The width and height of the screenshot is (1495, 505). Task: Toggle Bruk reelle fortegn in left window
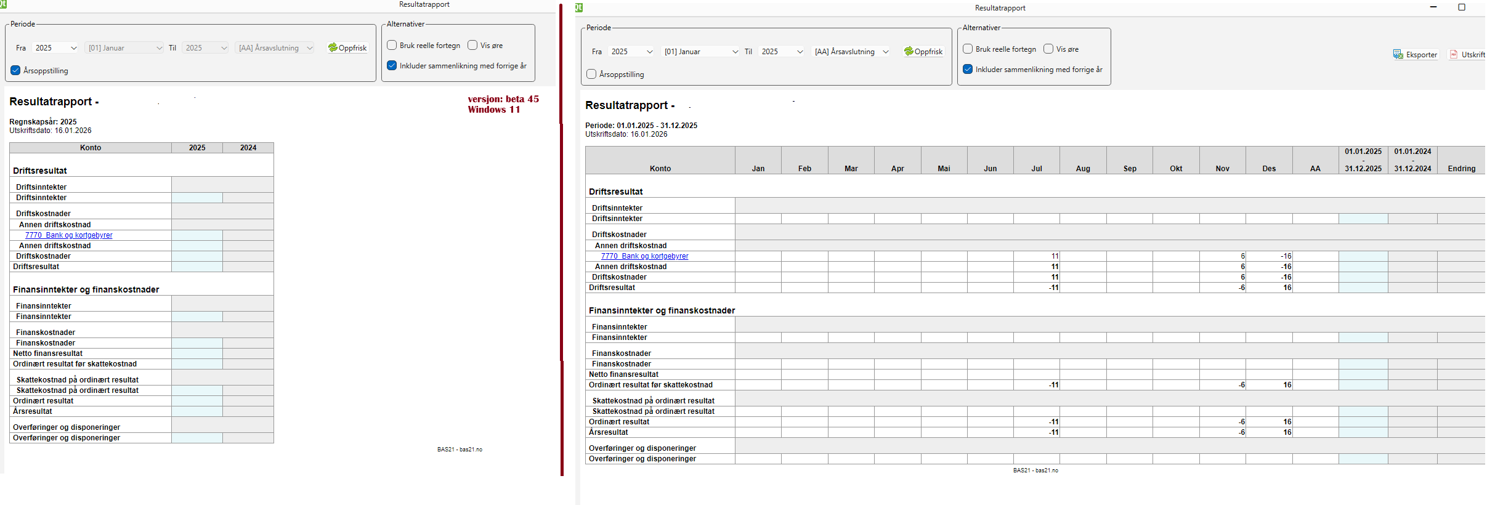coord(392,45)
